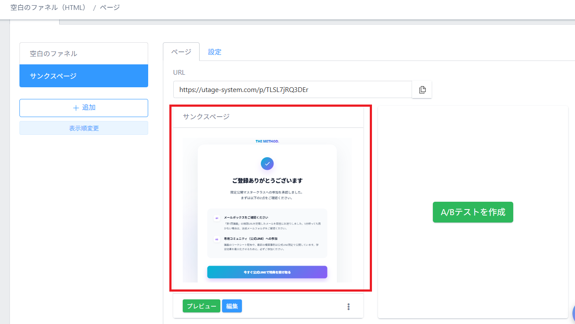This screenshot has height=324, width=575.
Task: Click the 02 step badge in preview
Action: coord(217,239)
